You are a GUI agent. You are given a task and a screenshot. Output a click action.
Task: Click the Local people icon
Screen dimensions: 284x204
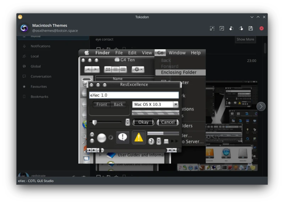(24, 56)
